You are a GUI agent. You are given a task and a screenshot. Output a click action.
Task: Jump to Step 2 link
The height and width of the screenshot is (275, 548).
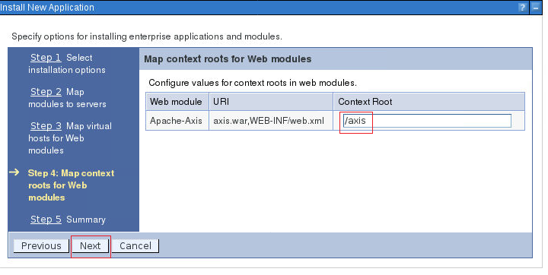[46, 92]
